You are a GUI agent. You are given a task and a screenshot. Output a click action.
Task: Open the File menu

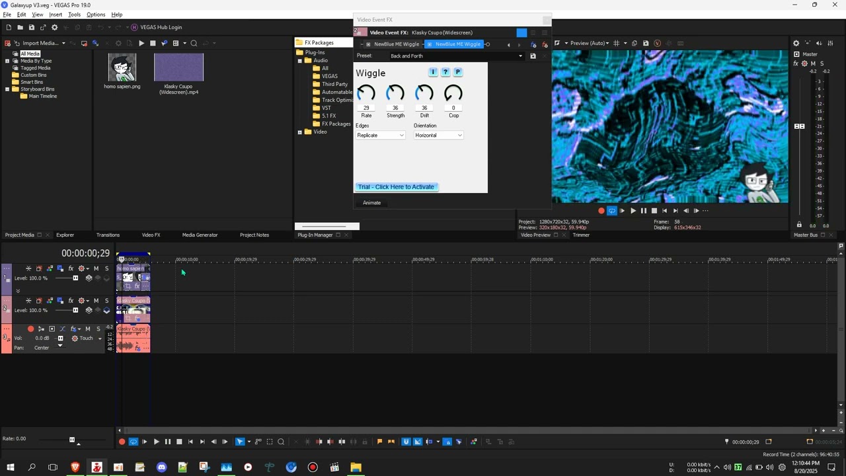[7, 15]
